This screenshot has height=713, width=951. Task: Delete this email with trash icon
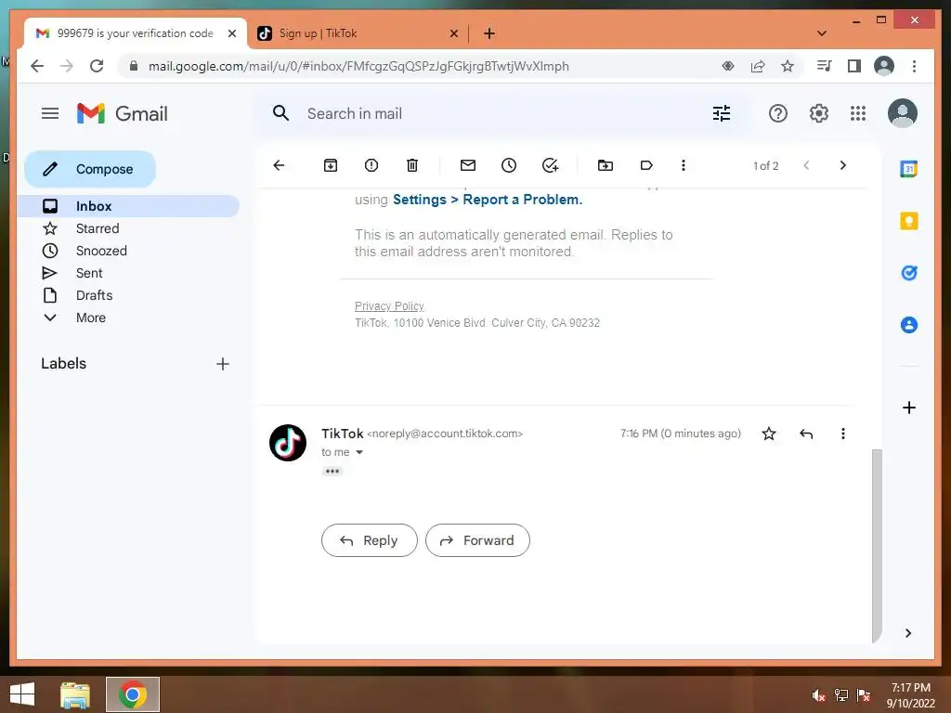coord(412,165)
